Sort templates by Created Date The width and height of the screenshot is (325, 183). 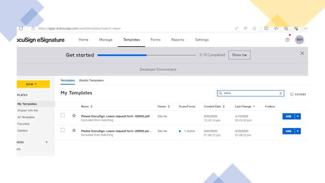tap(214, 107)
